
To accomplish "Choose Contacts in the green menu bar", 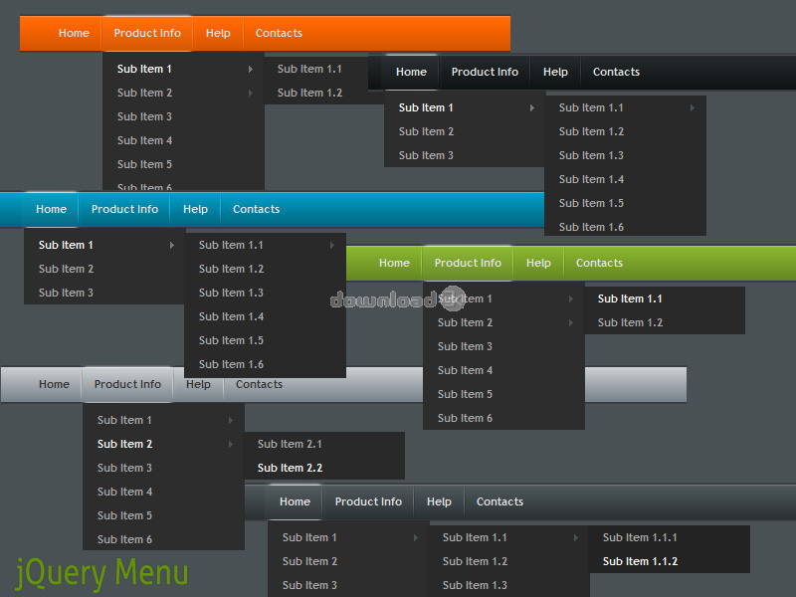I will (x=600, y=263).
